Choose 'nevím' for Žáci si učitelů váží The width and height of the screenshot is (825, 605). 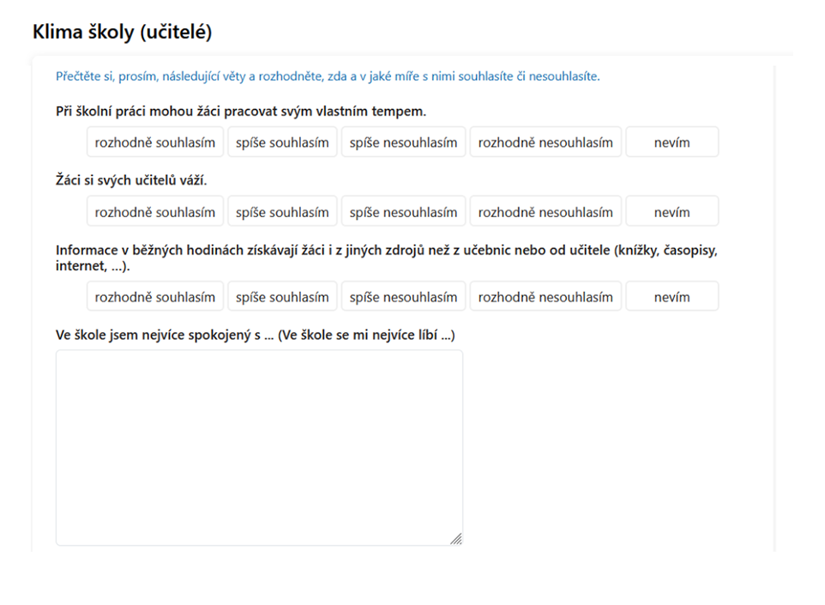671,212
